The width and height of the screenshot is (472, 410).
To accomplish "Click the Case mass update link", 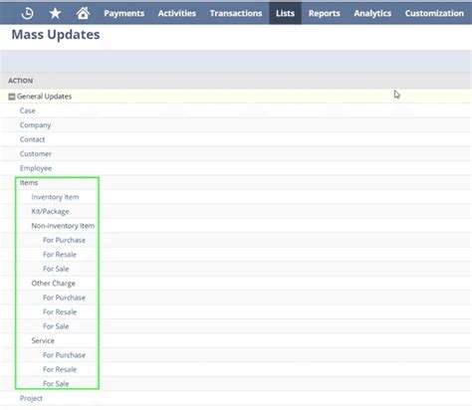I will [x=28, y=110].
